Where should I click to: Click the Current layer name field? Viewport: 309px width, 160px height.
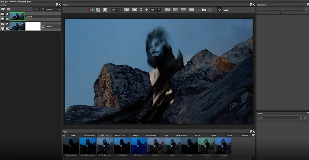click(43, 17)
